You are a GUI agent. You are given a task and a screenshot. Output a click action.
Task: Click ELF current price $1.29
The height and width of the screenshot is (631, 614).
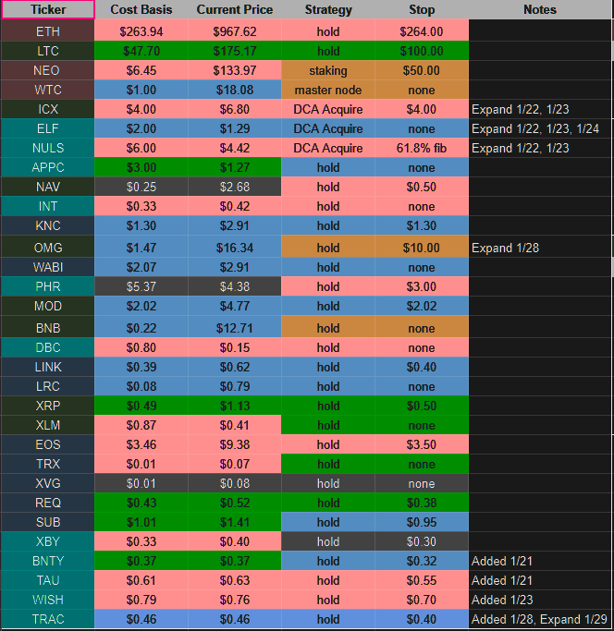(x=235, y=128)
